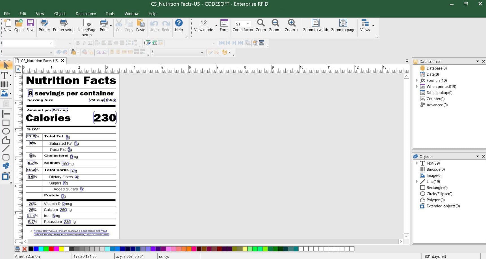486x259 pixels.
Task: Select the Text tool
Action: pyautogui.click(x=4, y=75)
